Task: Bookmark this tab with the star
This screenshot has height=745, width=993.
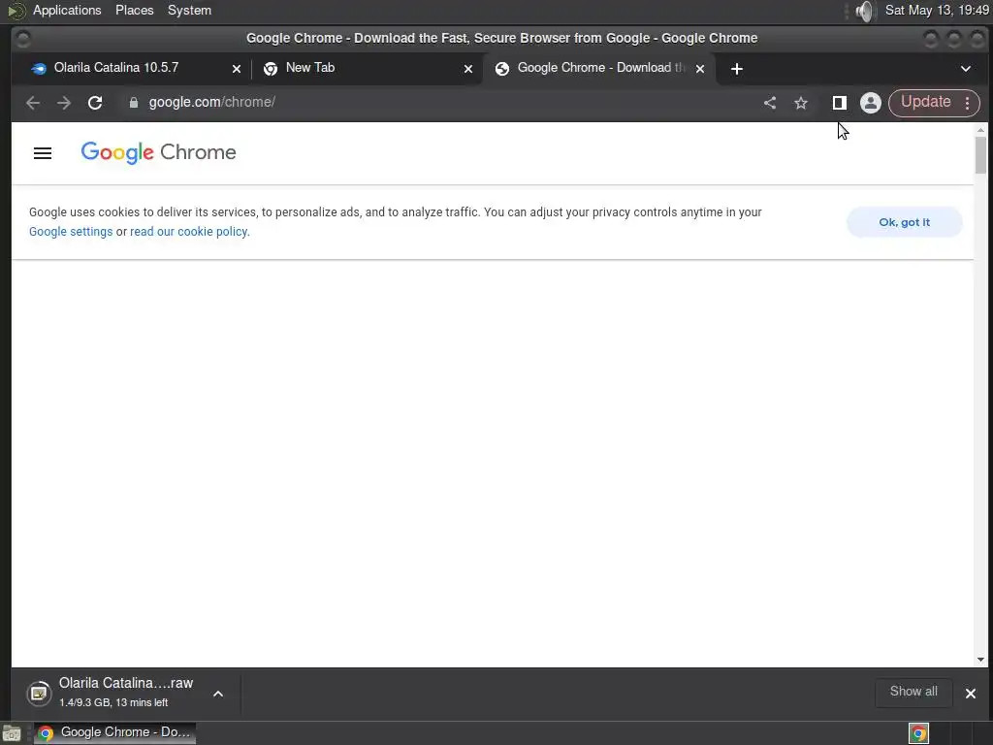Action: click(800, 103)
